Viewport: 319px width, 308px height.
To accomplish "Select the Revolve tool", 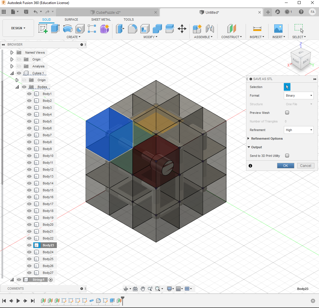I will click(x=67, y=29).
